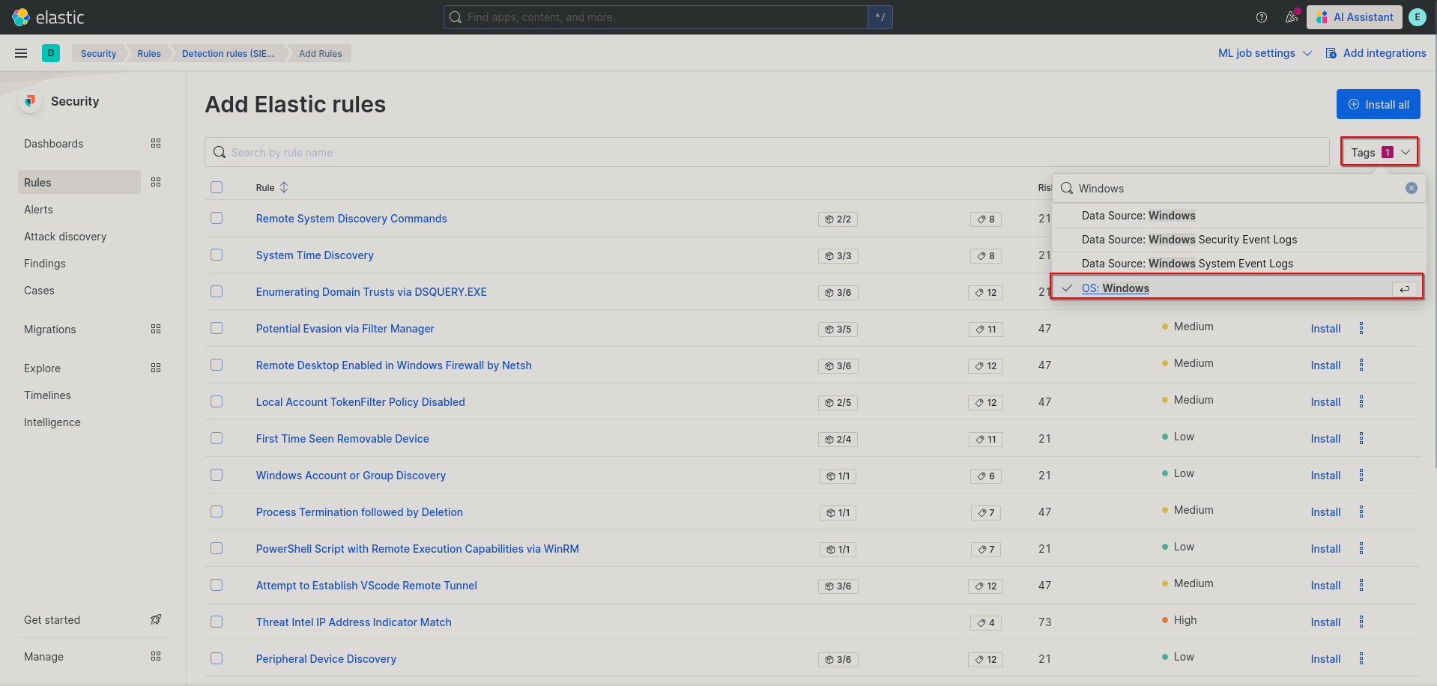Click the Get started rocket icon
The image size is (1437, 686).
[x=156, y=619]
